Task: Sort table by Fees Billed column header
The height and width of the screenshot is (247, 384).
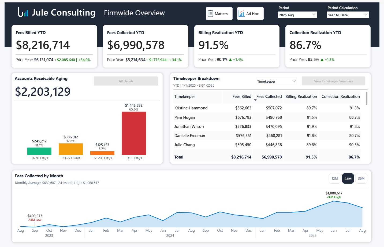Action: 242,97
